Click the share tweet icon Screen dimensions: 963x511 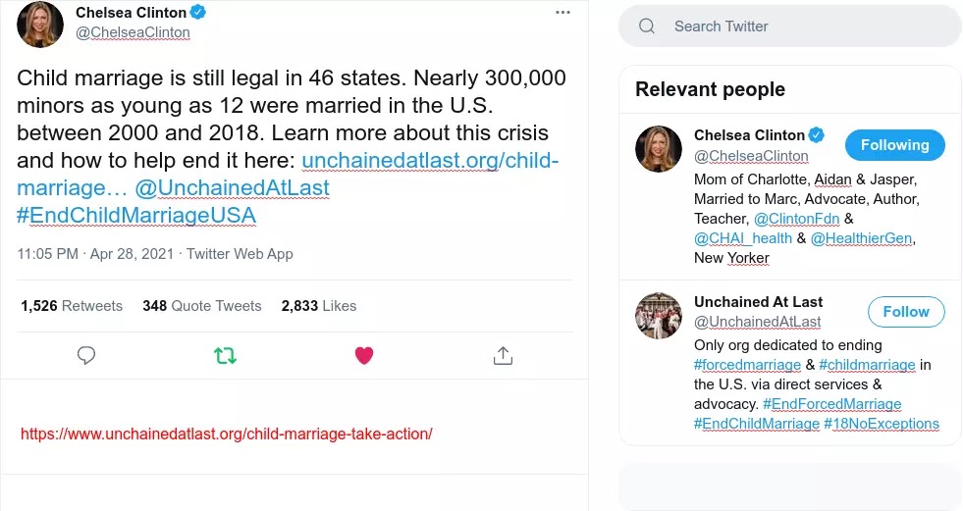click(503, 355)
